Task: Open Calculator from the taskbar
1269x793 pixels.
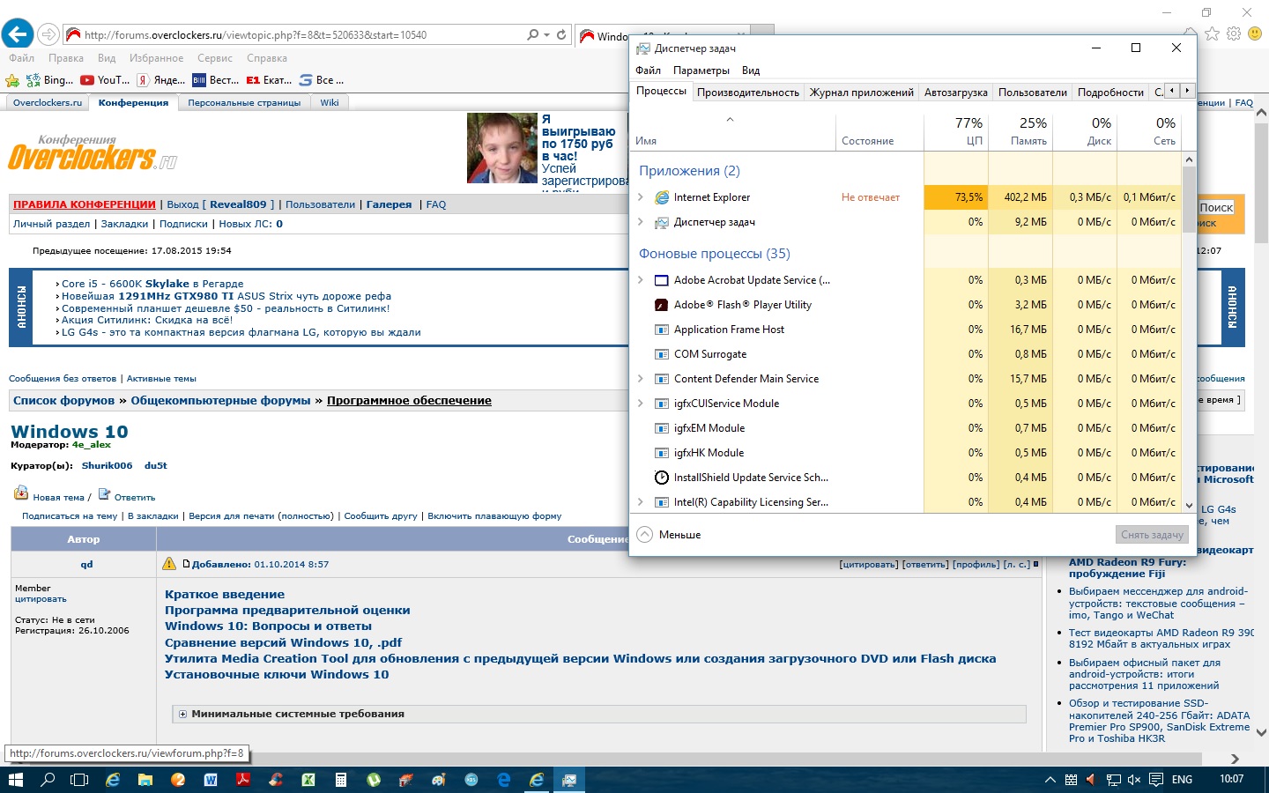Action: click(x=341, y=780)
